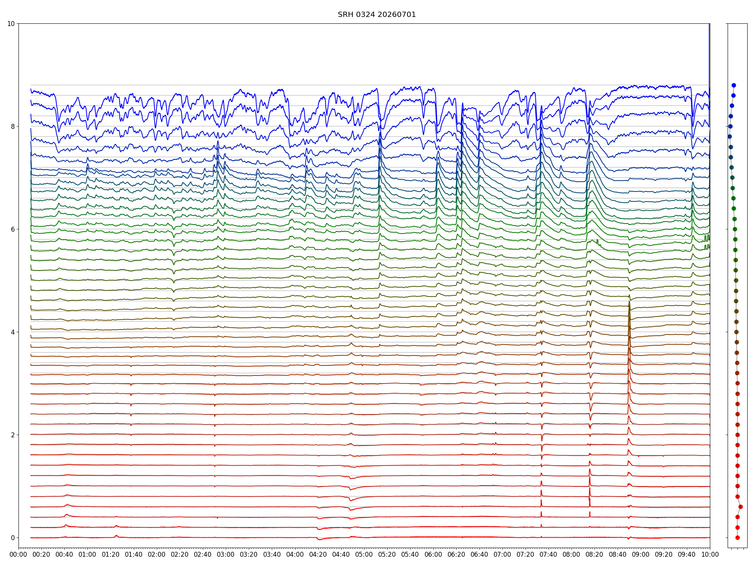Screen dimensions: 754x565
Task: Click the x-axis time label "07:20"
Action: tap(526, 555)
